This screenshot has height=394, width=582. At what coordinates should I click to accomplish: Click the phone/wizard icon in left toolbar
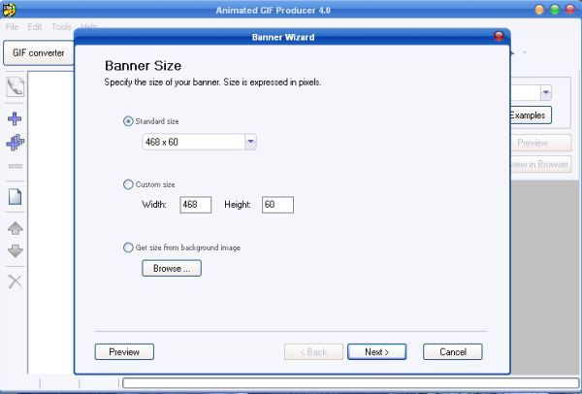pyautogui.click(x=16, y=87)
